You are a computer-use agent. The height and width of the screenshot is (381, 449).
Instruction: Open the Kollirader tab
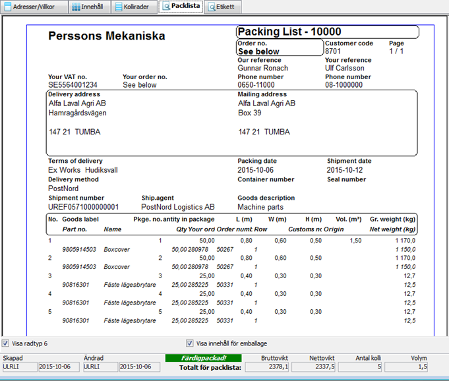point(134,7)
